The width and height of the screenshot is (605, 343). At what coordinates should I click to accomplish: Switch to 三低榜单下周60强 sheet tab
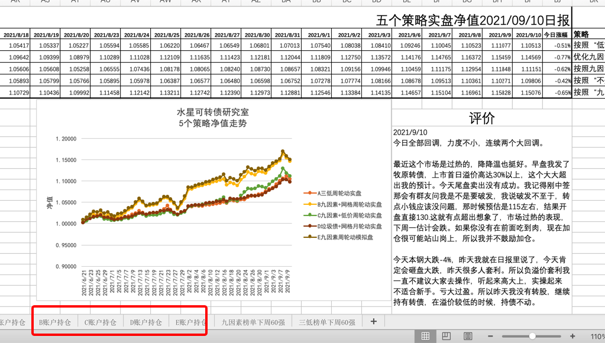[327, 322]
